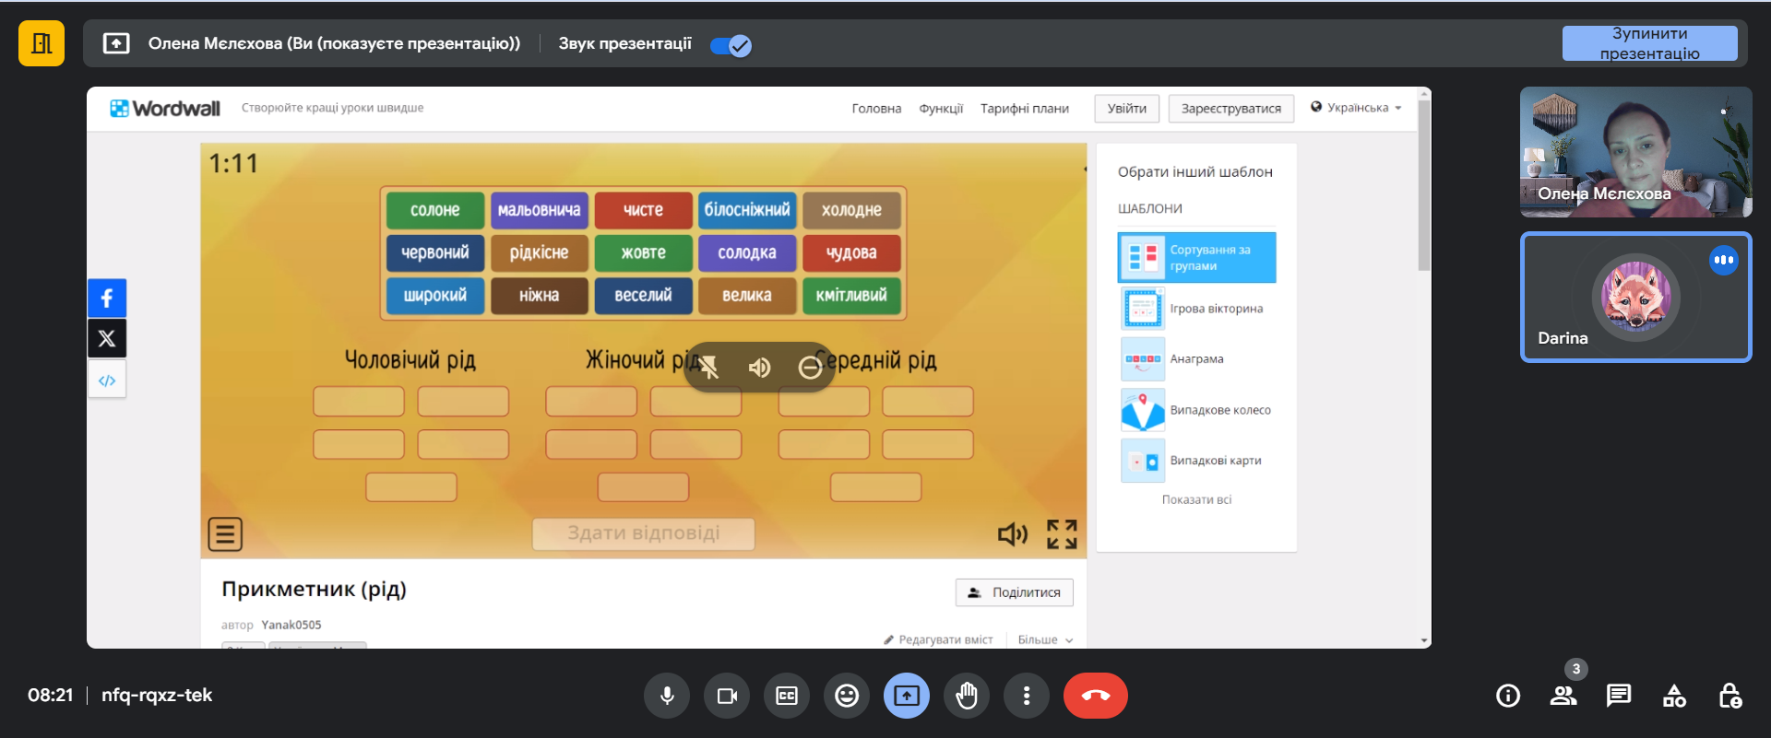This screenshot has height=738, width=1771.
Task: End the call with red hang-up button
Action: [1095, 696]
